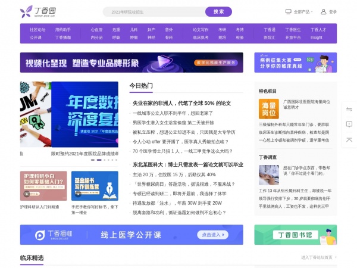Open 丁香医生 in the nav bar
The width and height of the screenshot is (357, 268).
click(x=293, y=30)
